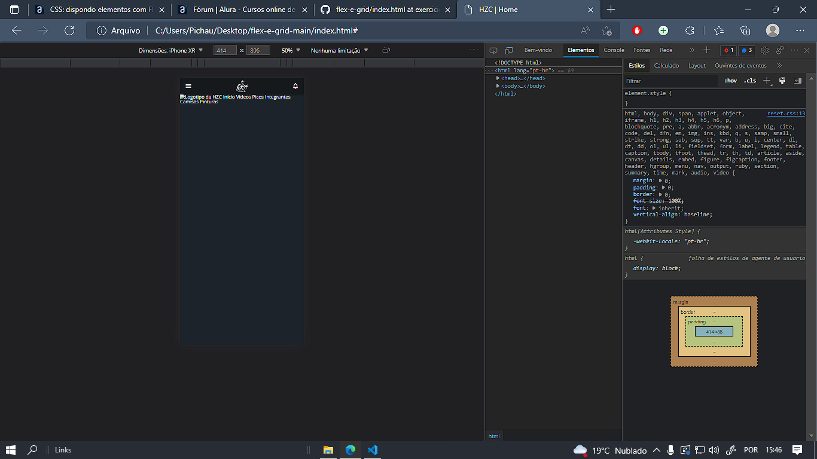The height and width of the screenshot is (459, 817).
Task: Click the closing </html> tag line
Action: click(x=505, y=94)
